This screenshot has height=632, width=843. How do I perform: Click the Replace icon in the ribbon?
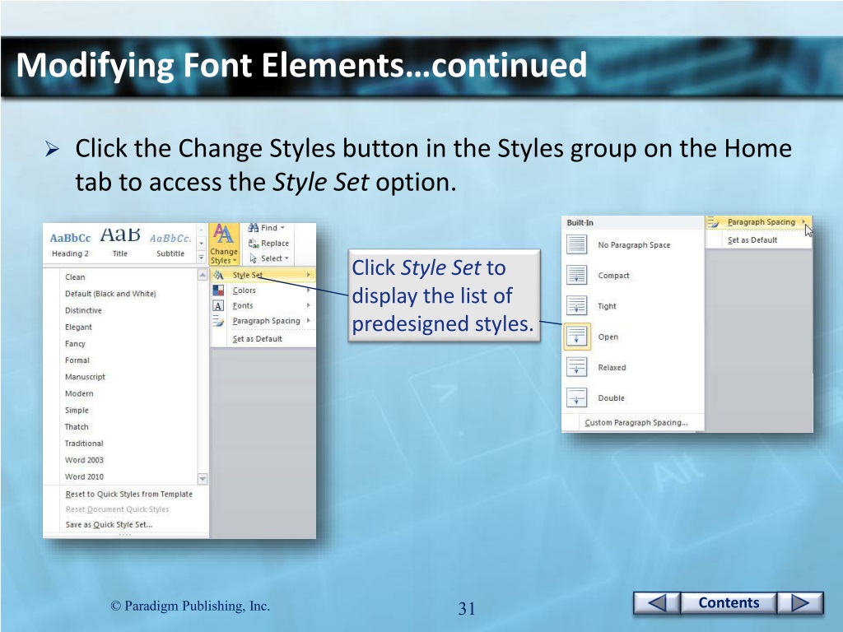click(x=254, y=244)
